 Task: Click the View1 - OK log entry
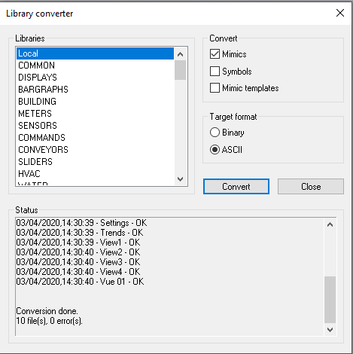click(x=78, y=243)
